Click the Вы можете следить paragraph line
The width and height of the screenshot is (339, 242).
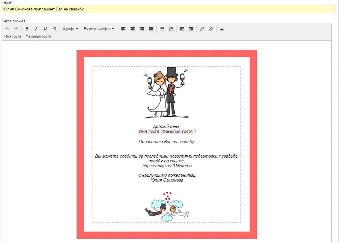point(167,156)
